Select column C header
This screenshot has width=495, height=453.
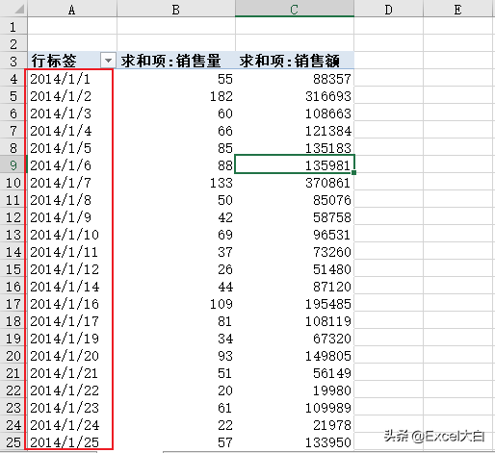[x=295, y=10]
